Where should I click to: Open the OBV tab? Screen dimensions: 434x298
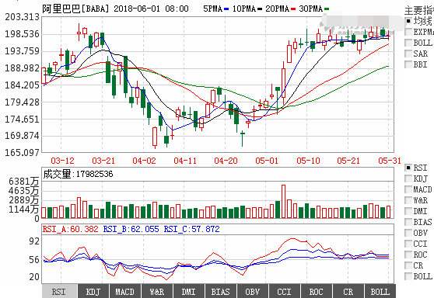click(252, 292)
